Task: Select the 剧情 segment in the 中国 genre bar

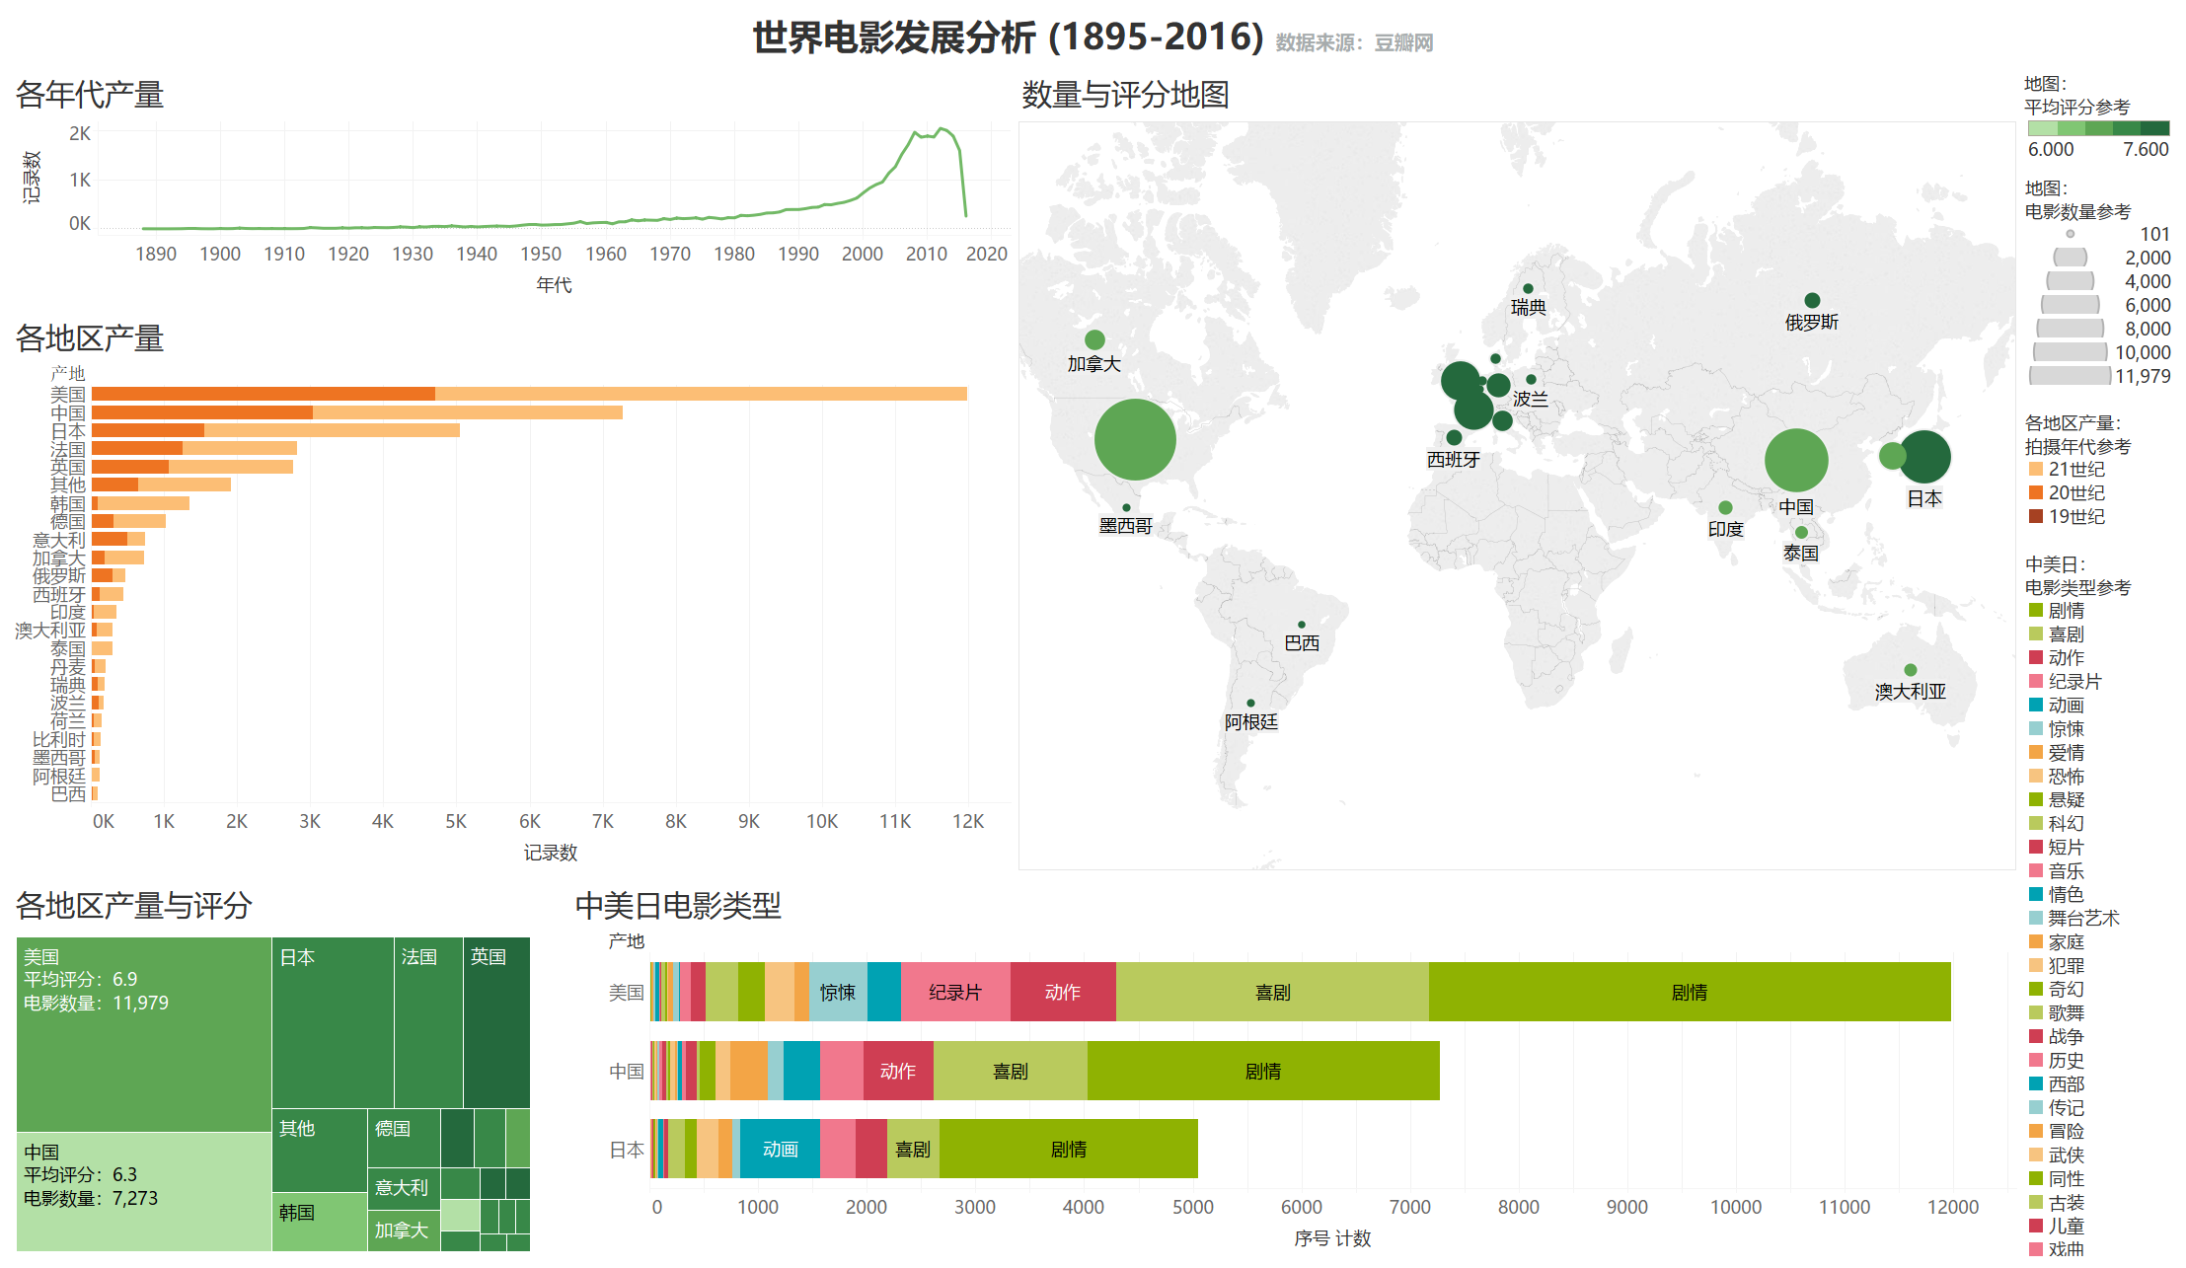Action: [x=1263, y=1071]
